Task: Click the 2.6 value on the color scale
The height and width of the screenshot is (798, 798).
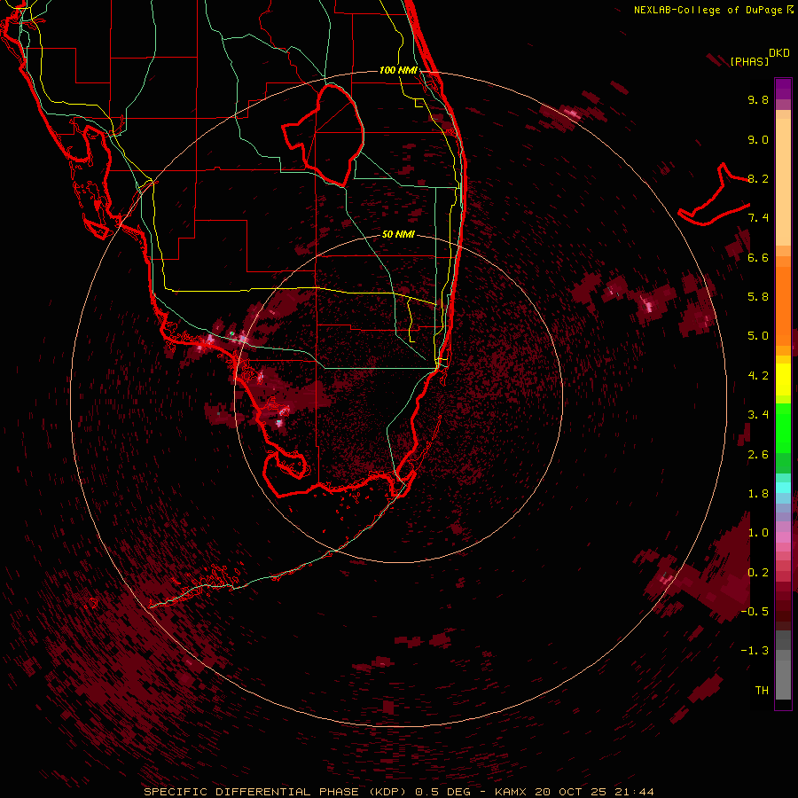Action: pyautogui.click(x=758, y=455)
